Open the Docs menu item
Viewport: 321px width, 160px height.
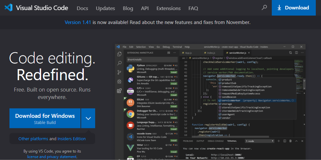point(82,8)
